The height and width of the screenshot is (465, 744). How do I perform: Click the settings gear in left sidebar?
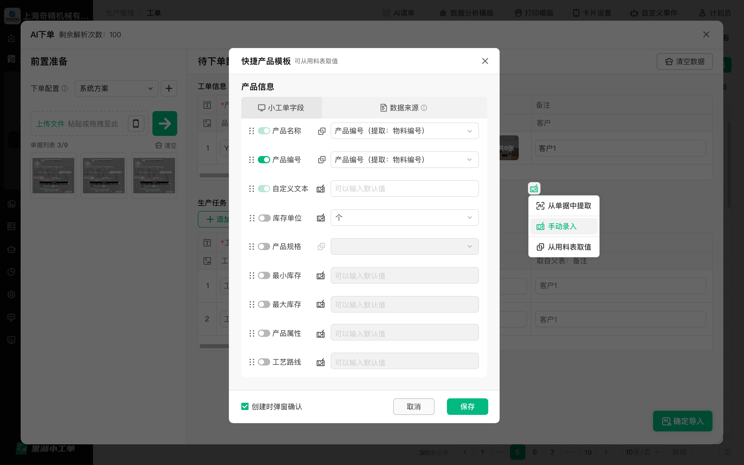[x=11, y=294]
